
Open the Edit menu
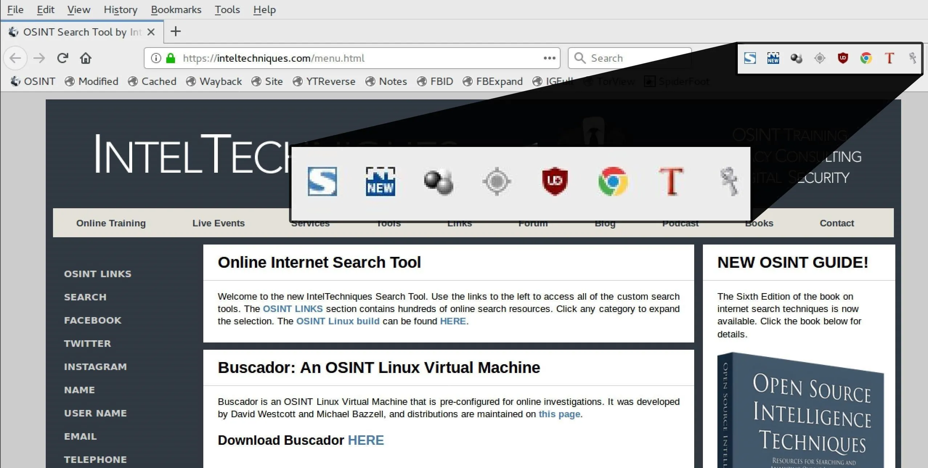click(x=46, y=9)
